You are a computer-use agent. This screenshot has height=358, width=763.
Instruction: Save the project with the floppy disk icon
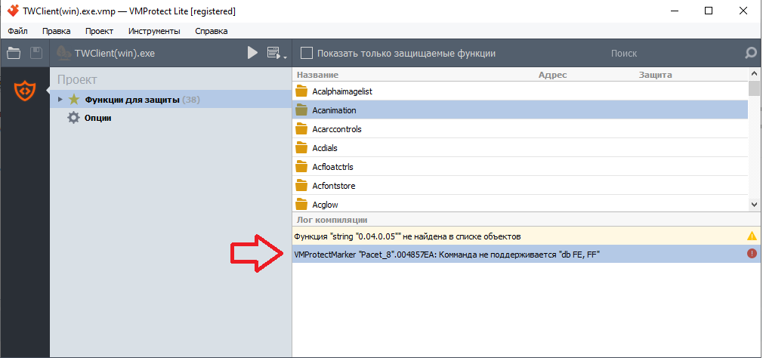point(36,53)
